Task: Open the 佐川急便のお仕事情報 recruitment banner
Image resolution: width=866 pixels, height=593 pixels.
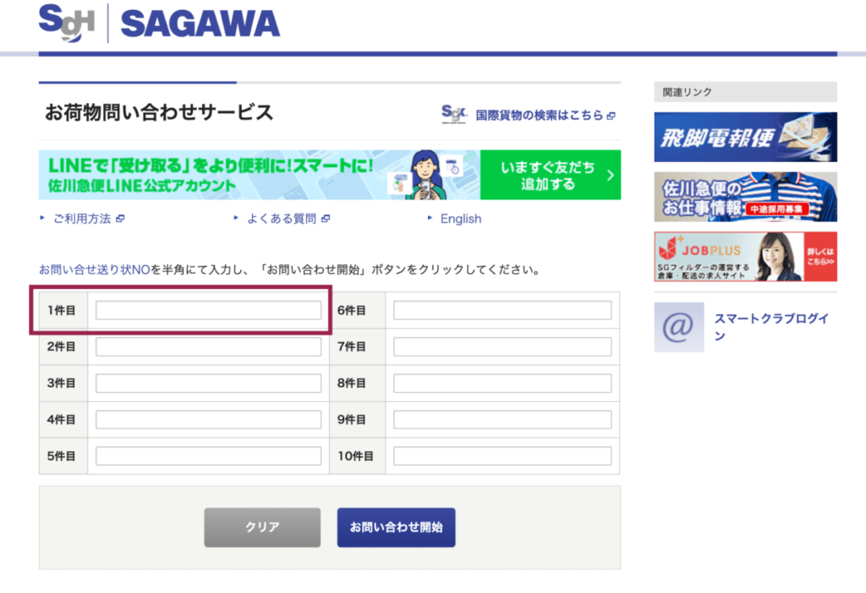Action: [744, 197]
